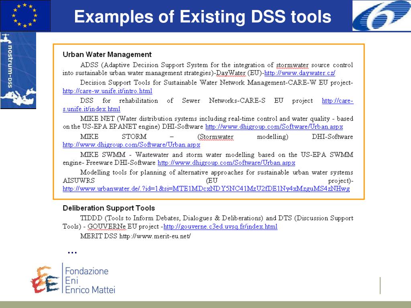The height and width of the screenshot is (308, 411).
Task: Open the urbanwater.de link
Action: (206, 189)
